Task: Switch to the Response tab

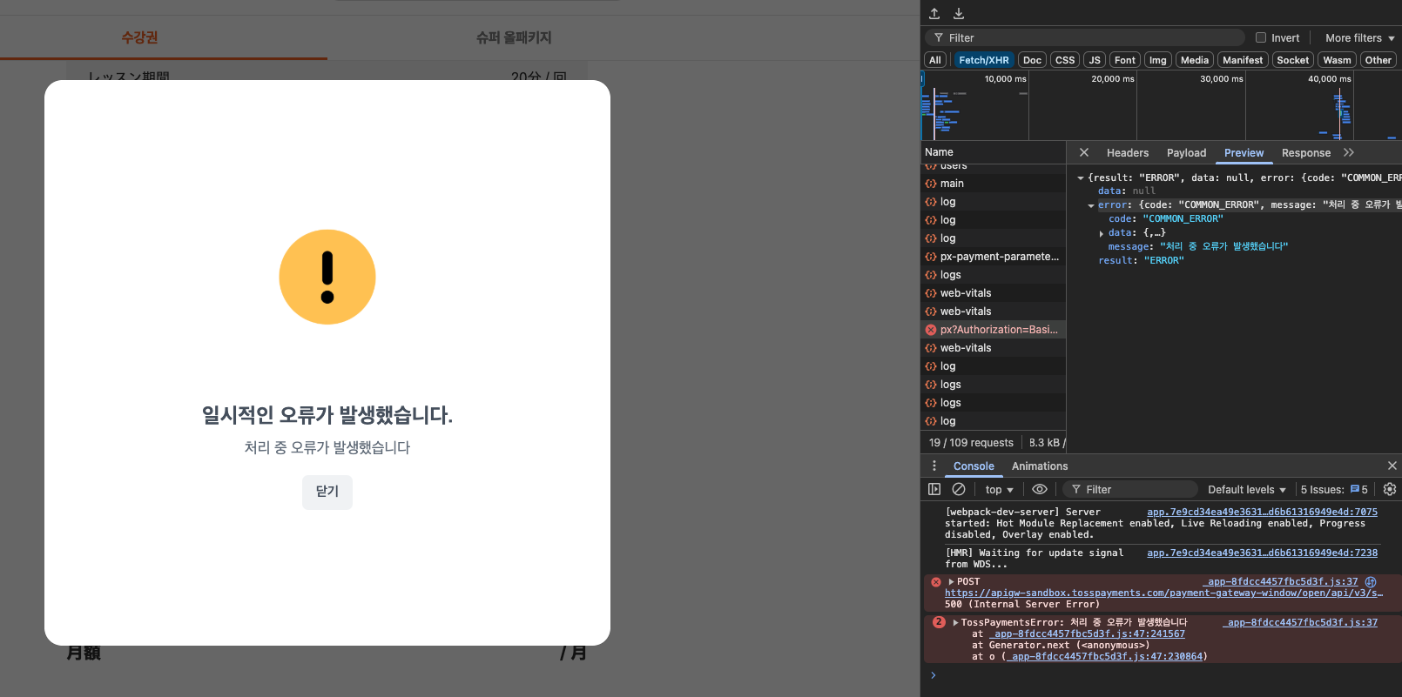Action: coord(1306,152)
